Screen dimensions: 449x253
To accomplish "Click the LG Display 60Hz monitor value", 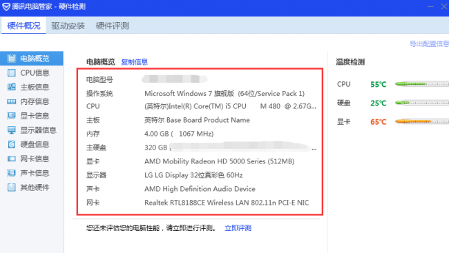I will point(193,175).
